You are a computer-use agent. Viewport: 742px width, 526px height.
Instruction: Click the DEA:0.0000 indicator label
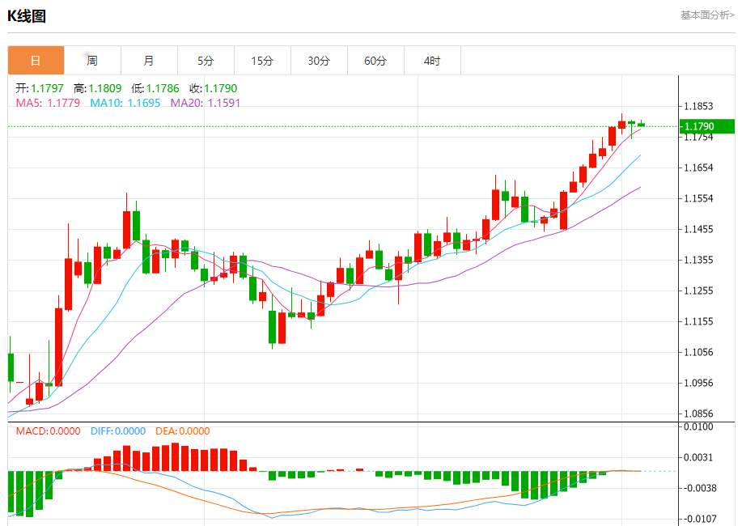[x=183, y=431]
